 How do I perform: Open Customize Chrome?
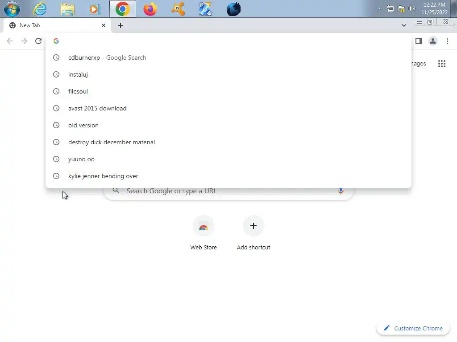click(x=413, y=328)
